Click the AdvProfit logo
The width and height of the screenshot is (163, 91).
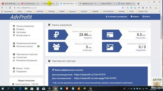[x=21, y=17]
